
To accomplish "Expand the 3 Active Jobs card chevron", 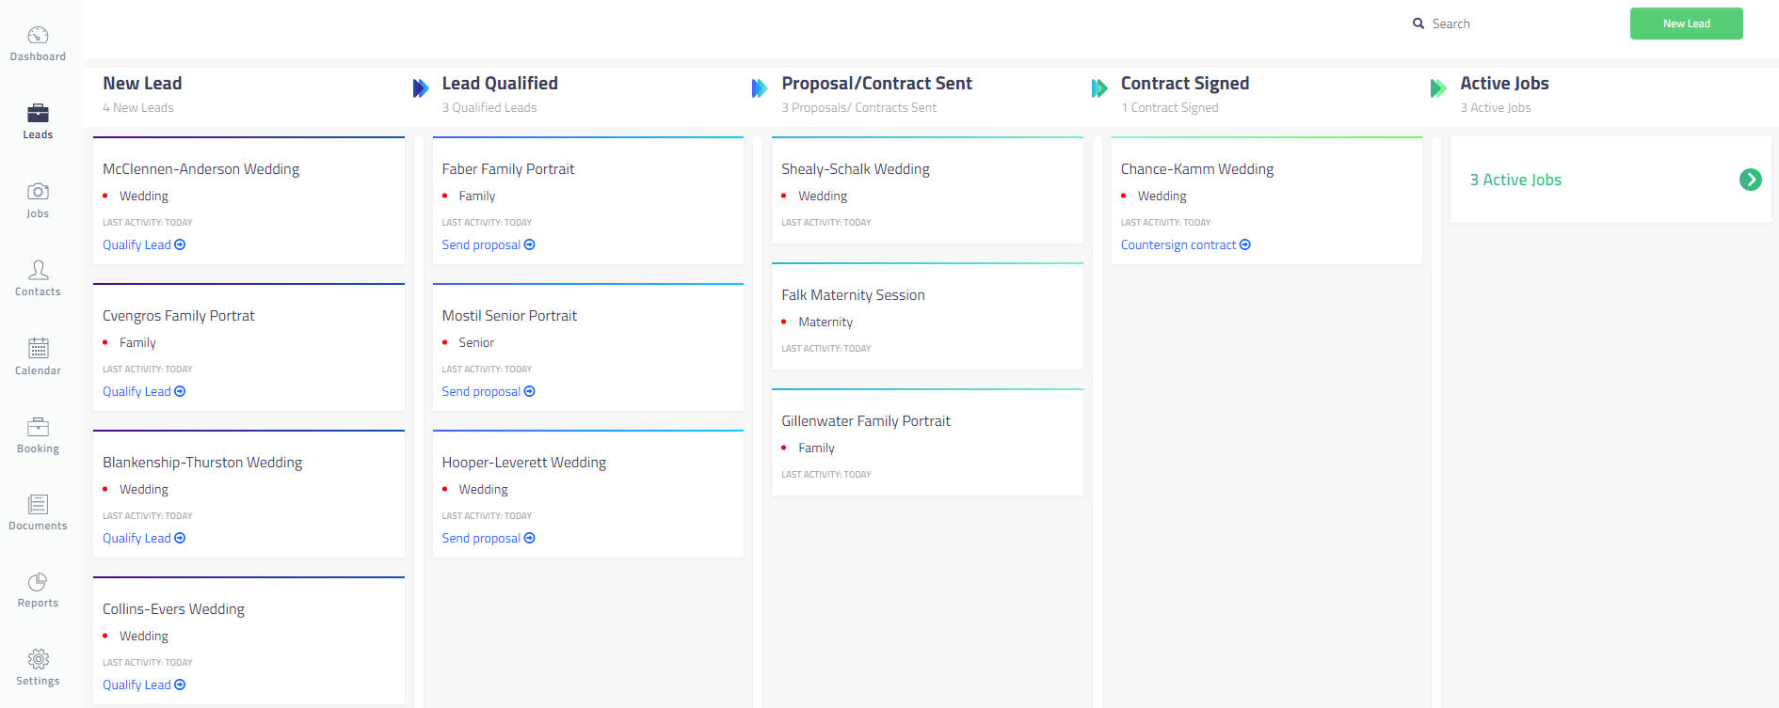I will [1750, 180].
